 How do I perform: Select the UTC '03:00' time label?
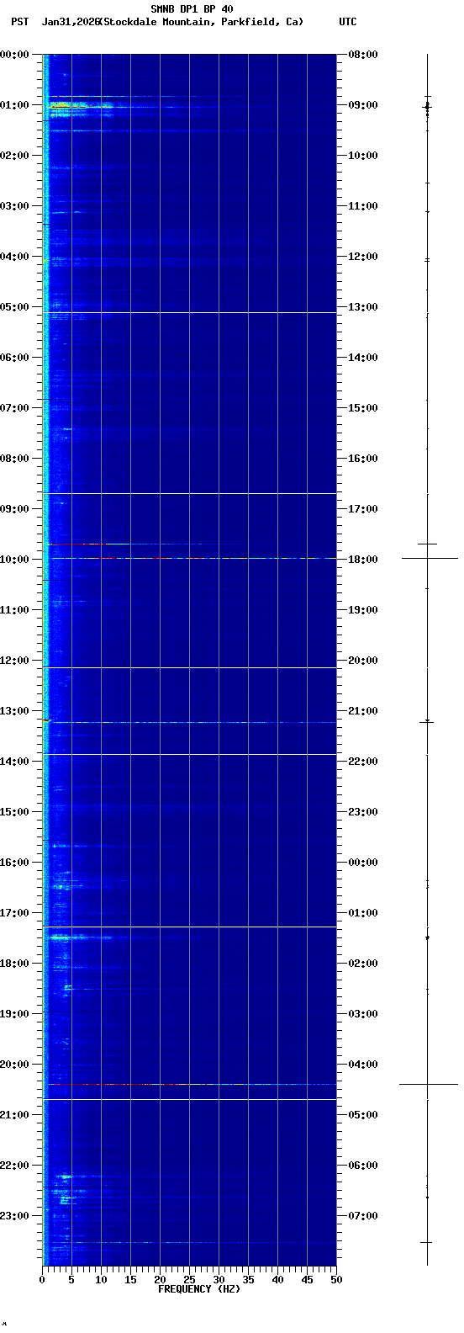363,1014
